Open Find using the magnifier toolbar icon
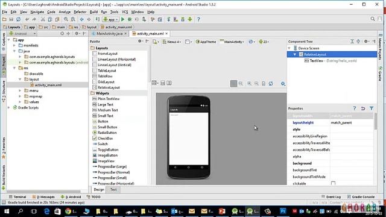Image resolution: width=386 pixels, height=217 pixels. click(x=66, y=19)
